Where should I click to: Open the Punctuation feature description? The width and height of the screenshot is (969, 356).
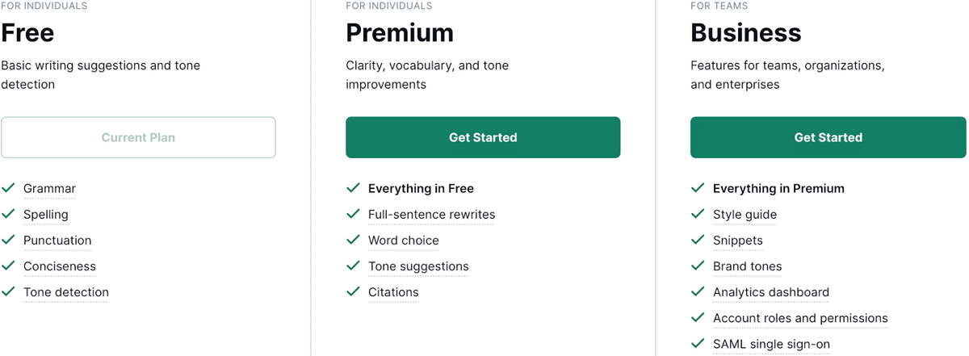57,241
